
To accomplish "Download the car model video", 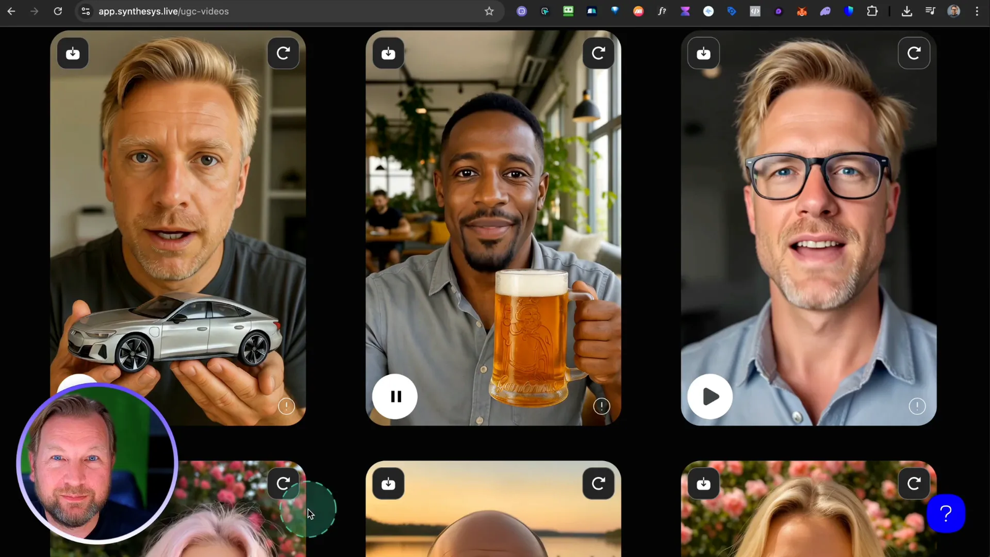I will 73,53.
